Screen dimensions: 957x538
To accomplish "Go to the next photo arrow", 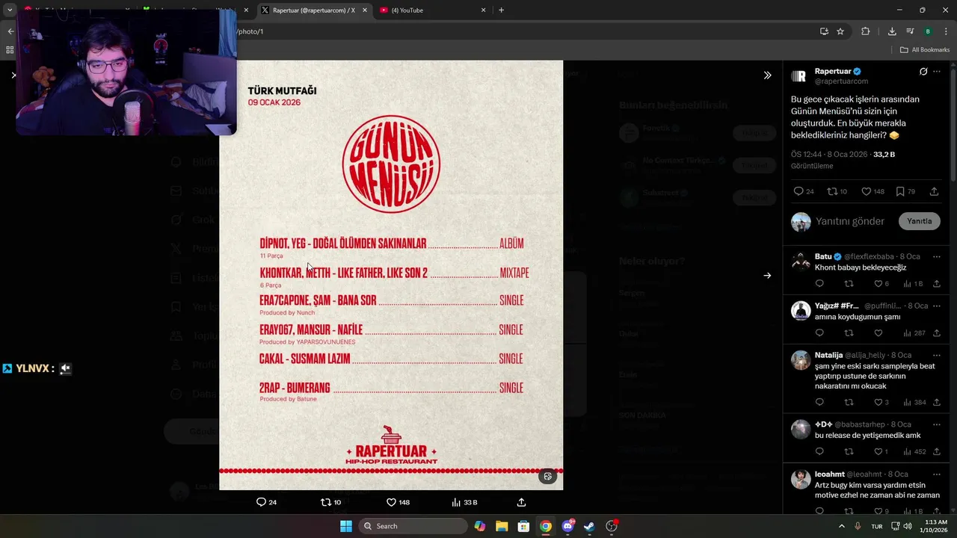I will click(x=767, y=276).
